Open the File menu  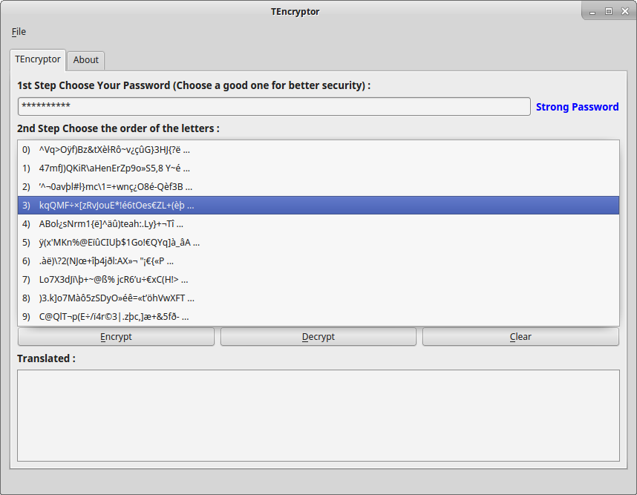(x=19, y=32)
